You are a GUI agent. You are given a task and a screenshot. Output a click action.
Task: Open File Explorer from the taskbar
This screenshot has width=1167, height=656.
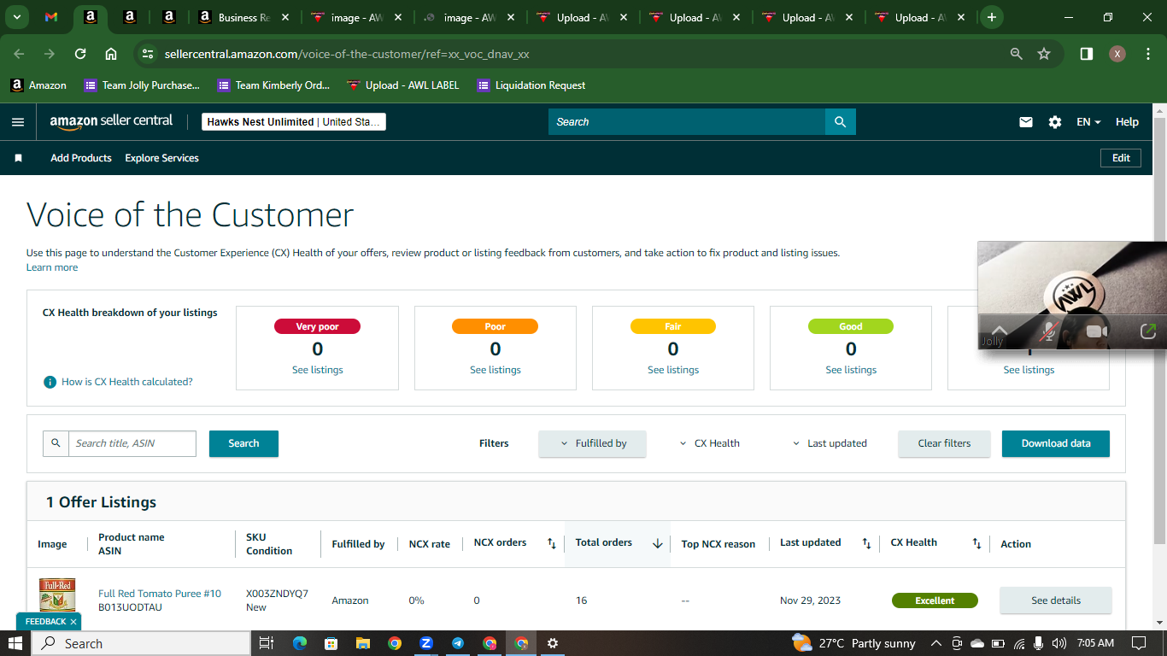point(363,643)
